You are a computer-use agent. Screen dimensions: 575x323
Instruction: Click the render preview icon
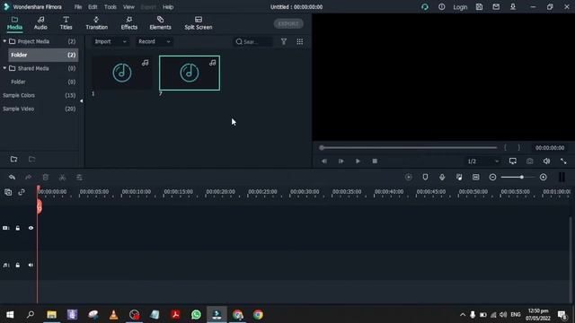click(x=408, y=178)
